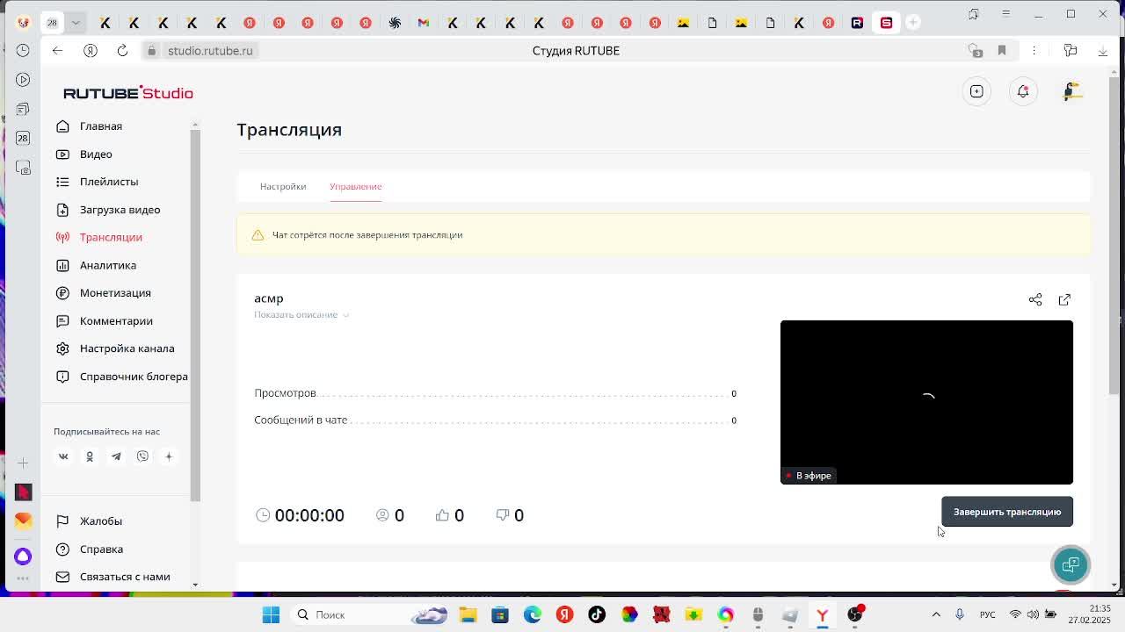This screenshot has width=1125, height=632.
Task: Share the stream using the share icon
Action: pos(1035,299)
